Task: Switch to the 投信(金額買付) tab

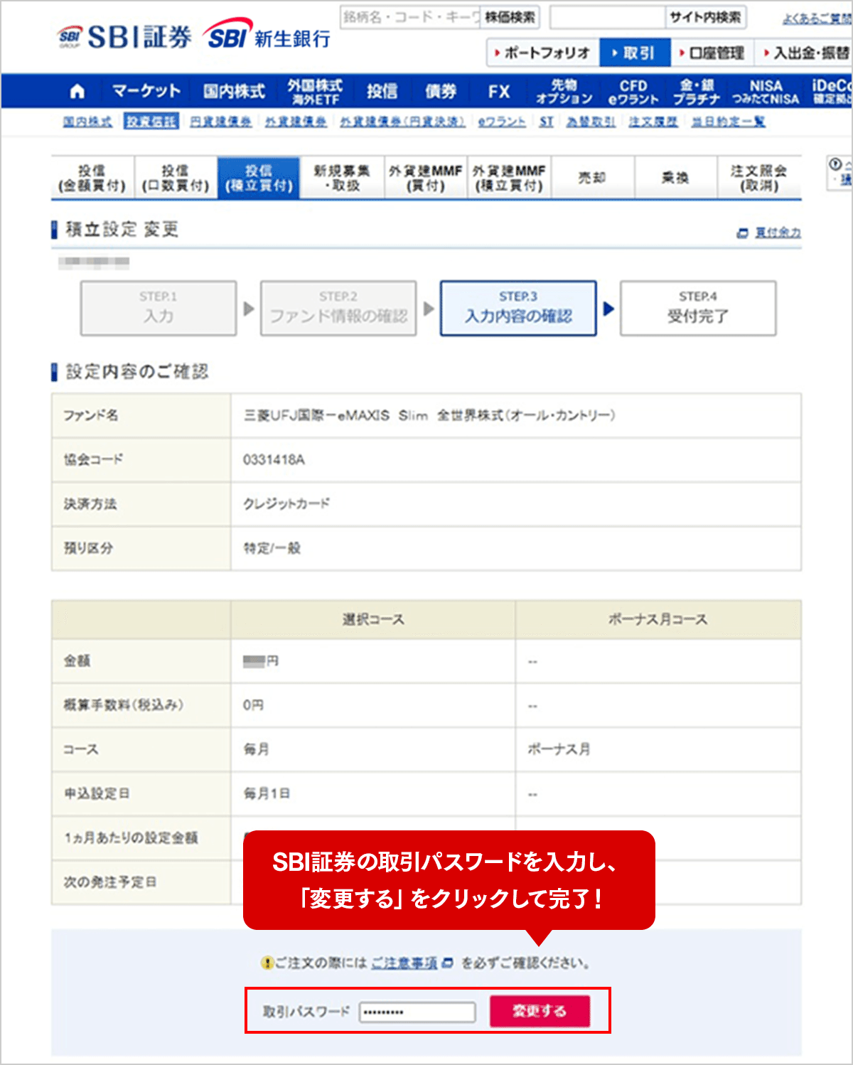Action: (x=92, y=178)
